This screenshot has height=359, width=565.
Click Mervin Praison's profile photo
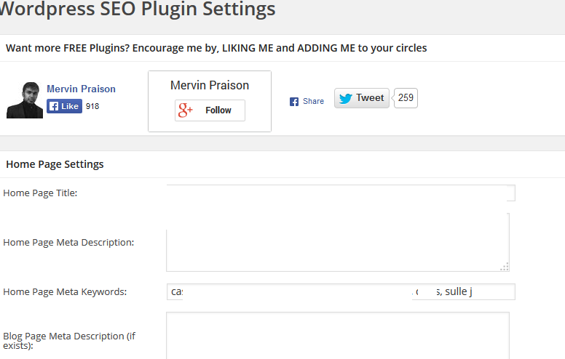click(25, 100)
